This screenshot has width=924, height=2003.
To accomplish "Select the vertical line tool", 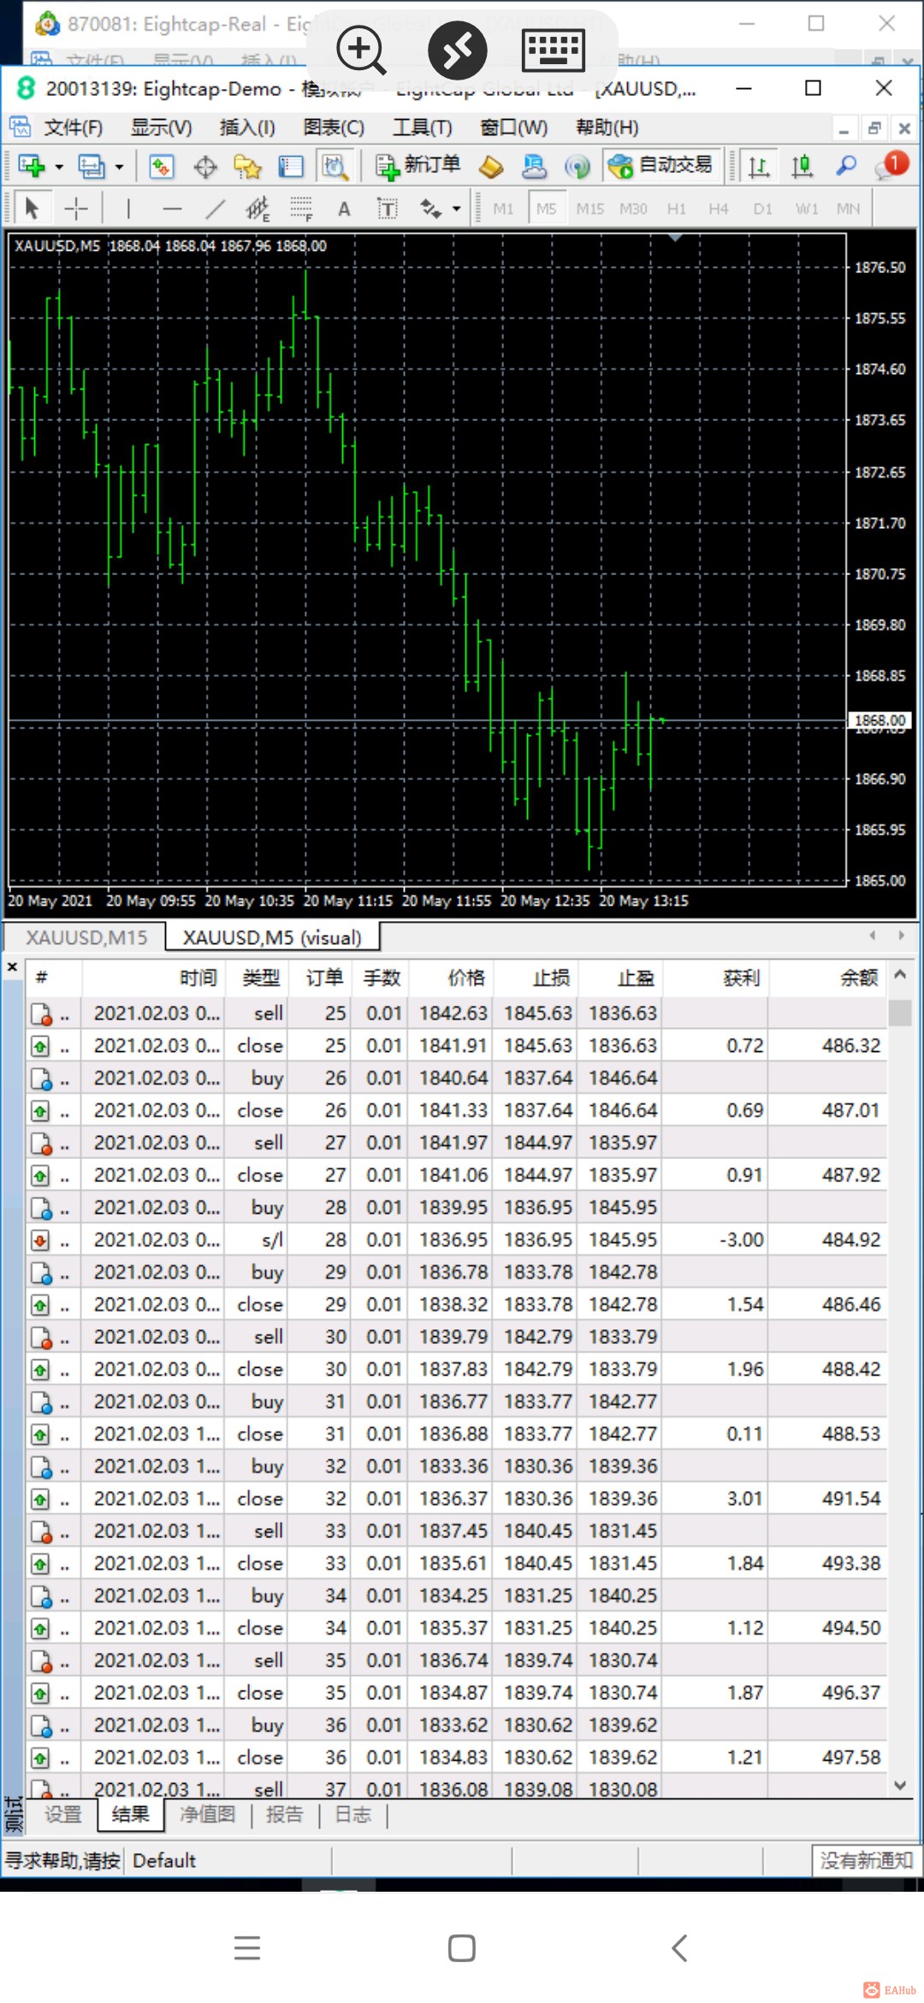I will (128, 208).
